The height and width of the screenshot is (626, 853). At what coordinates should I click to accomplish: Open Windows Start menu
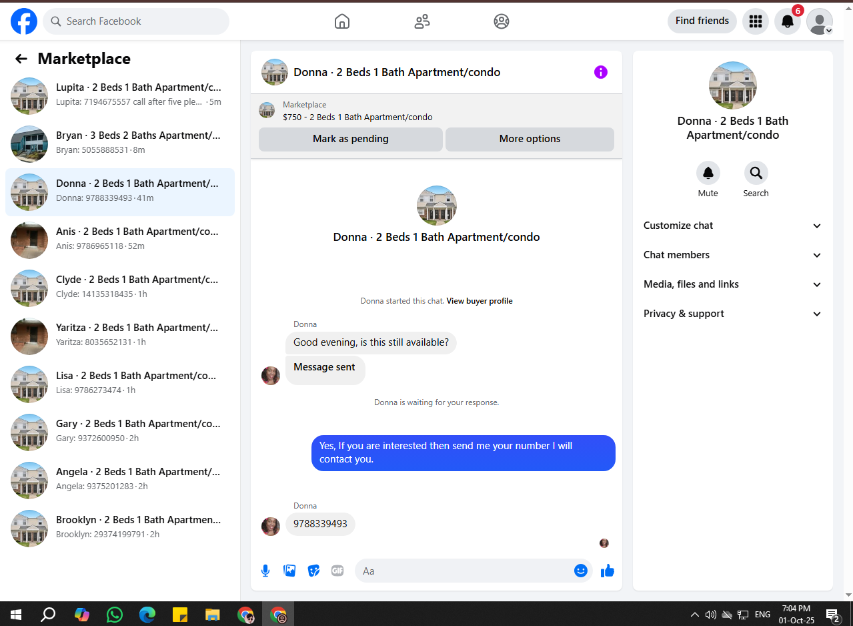[x=16, y=615]
